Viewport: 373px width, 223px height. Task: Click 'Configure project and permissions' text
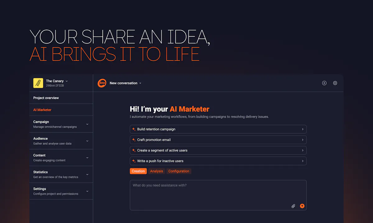pyautogui.click(x=56, y=194)
